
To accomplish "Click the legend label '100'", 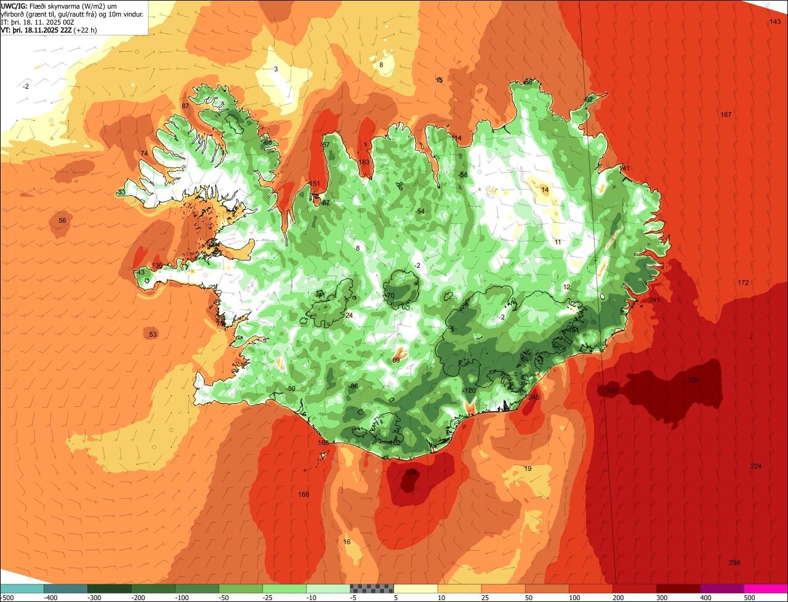I will coord(574,598).
